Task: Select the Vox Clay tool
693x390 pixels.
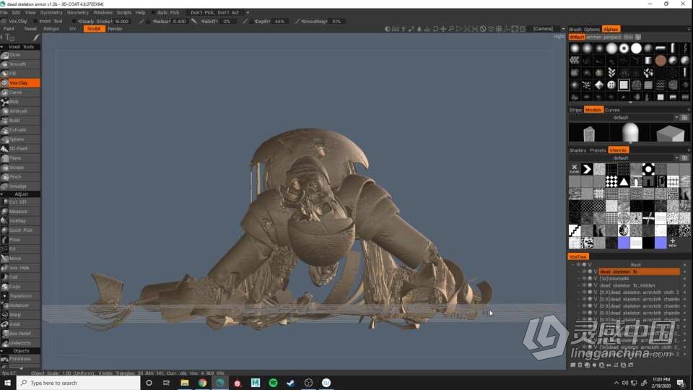Action: 20,82
